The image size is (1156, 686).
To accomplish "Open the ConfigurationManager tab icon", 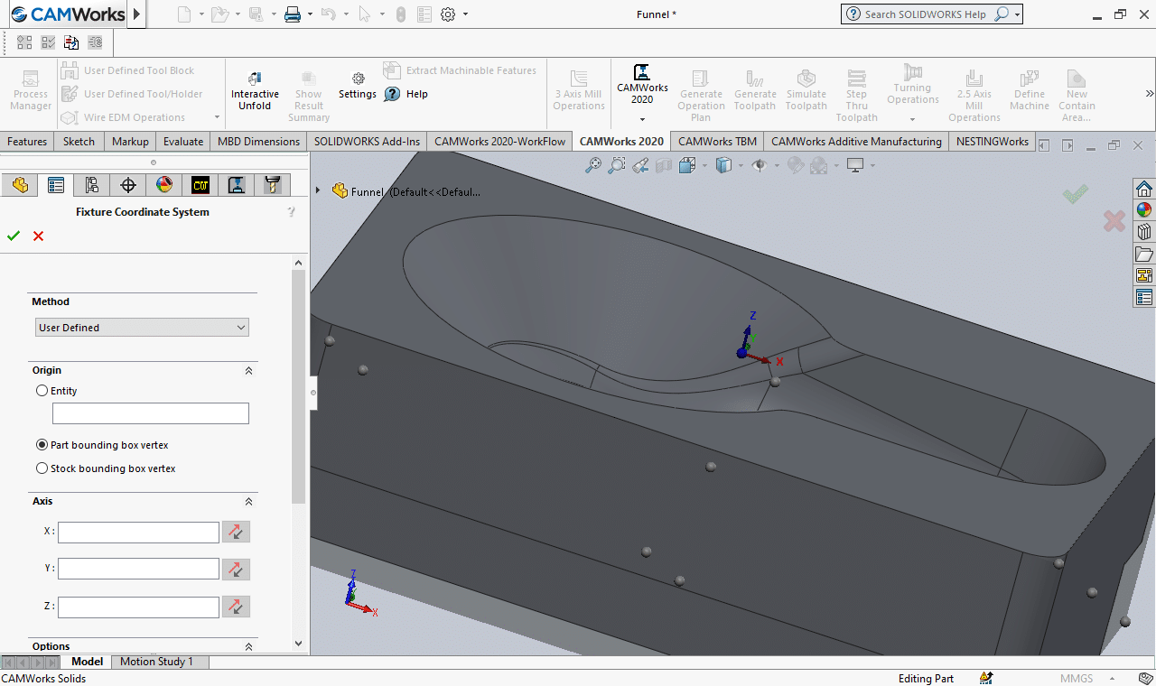I will tap(92, 185).
